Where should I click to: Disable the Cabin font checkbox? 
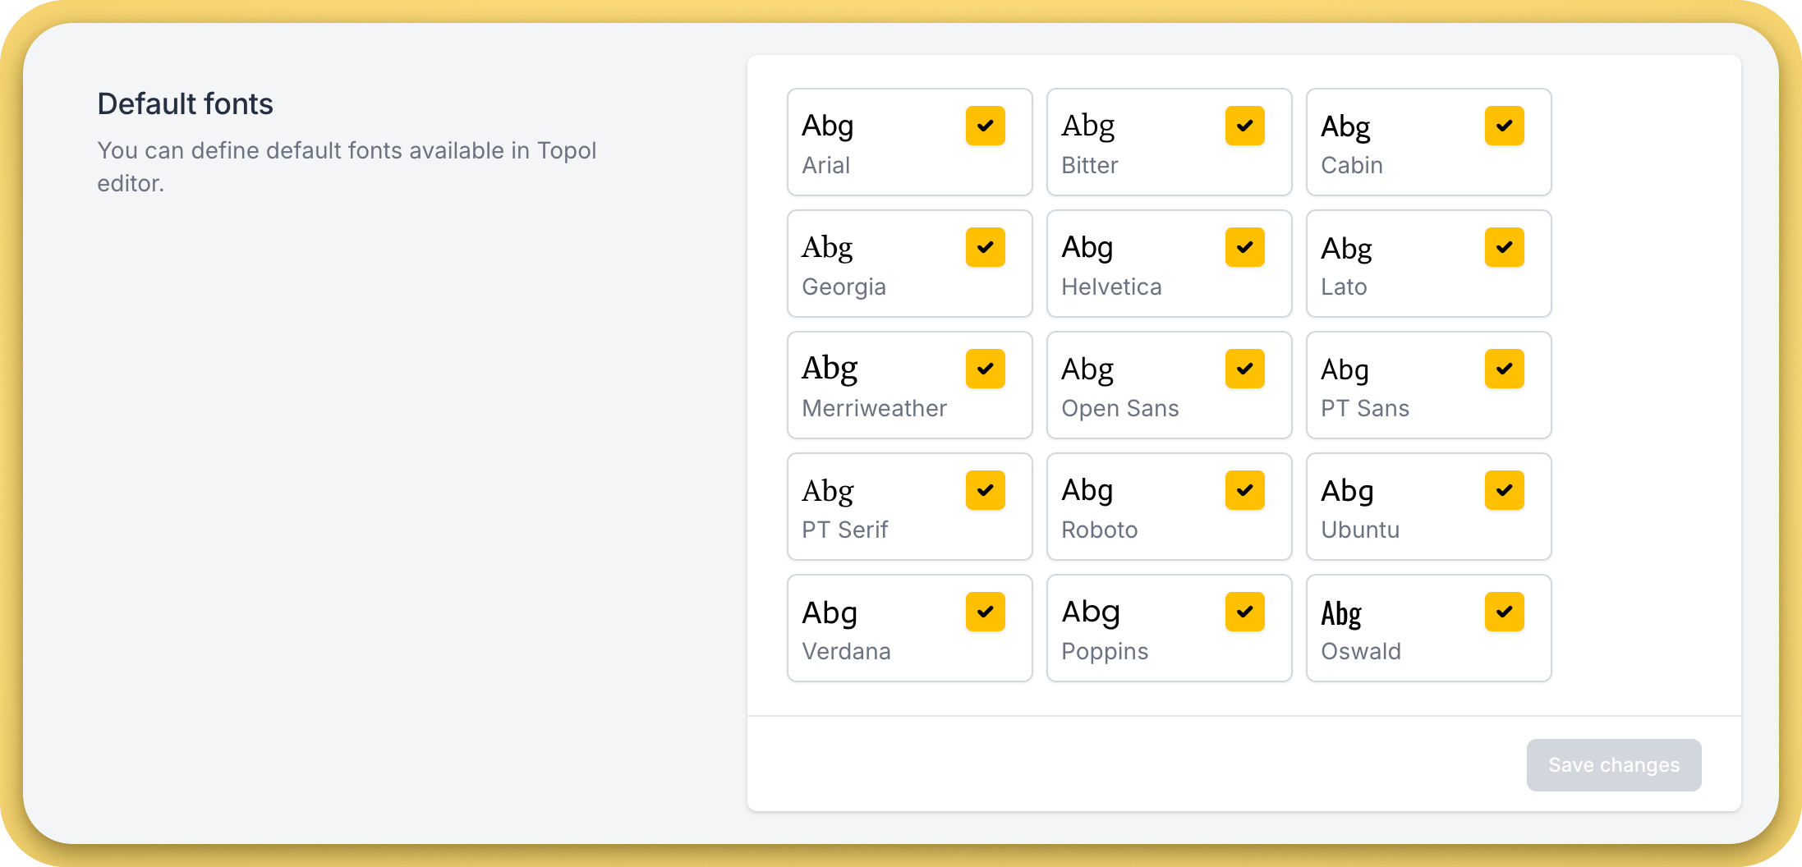click(1504, 126)
